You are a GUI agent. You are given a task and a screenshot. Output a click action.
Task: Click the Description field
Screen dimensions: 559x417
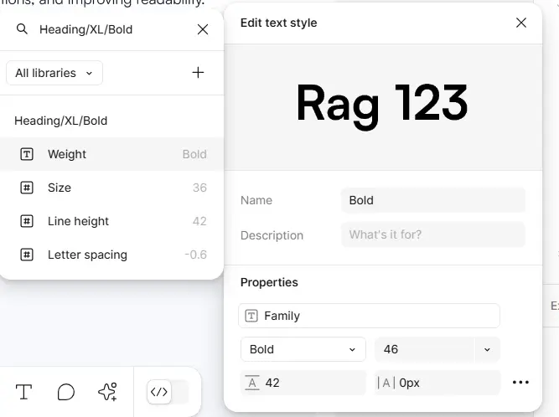pos(432,234)
